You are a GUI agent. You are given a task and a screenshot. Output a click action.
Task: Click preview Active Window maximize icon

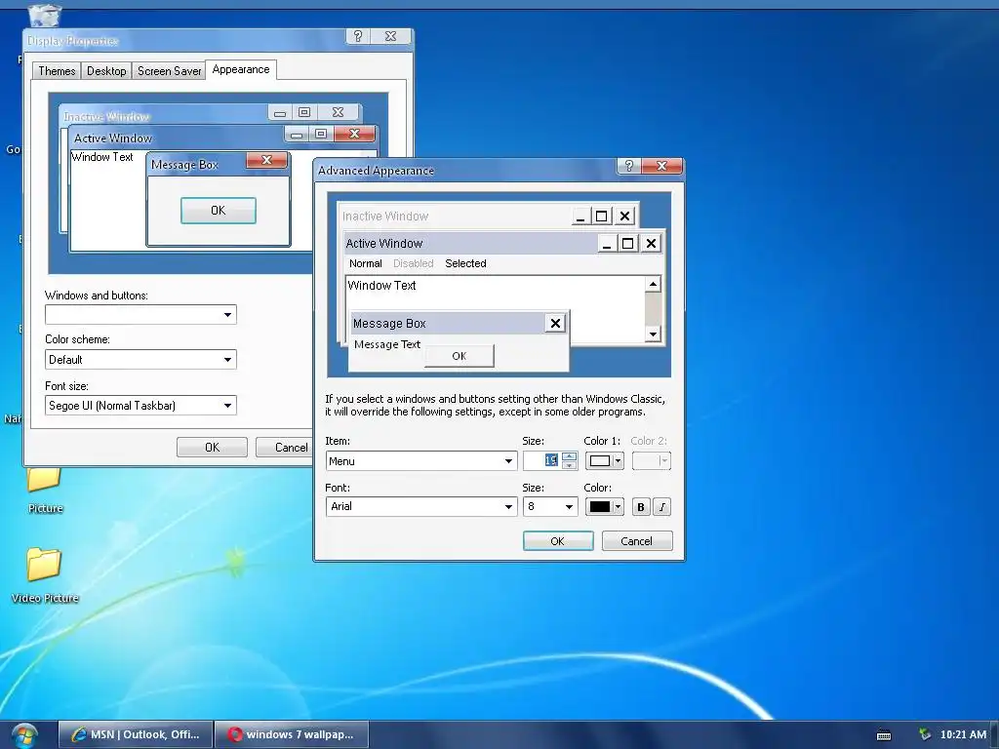coord(628,243)
